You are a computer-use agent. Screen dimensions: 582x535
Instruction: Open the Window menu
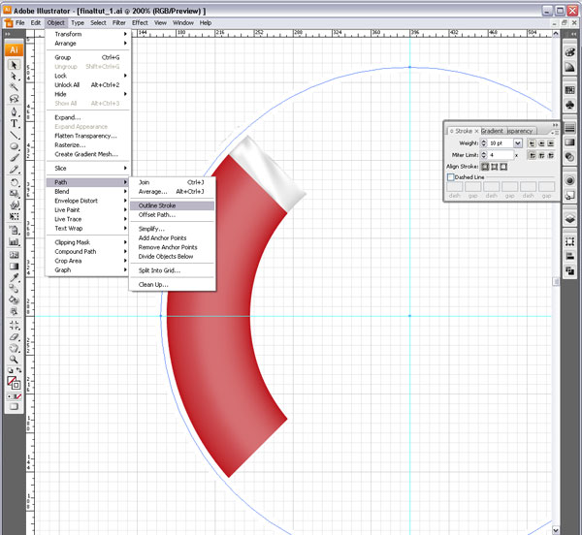coord(183,22)
